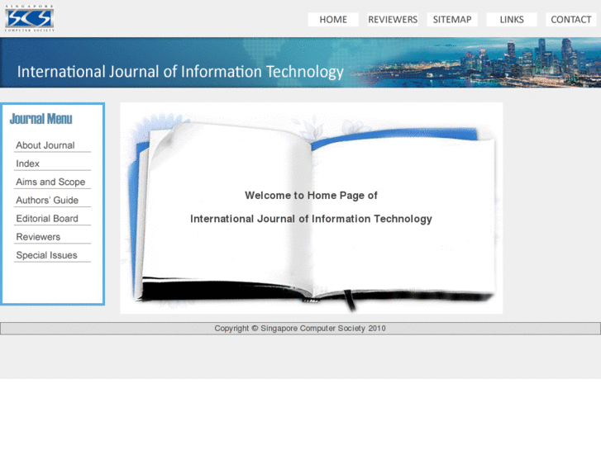The height and width of the screenshot is (450, 601).
Task: Click the open book welcome image
Action: click(x=311, y=208)
